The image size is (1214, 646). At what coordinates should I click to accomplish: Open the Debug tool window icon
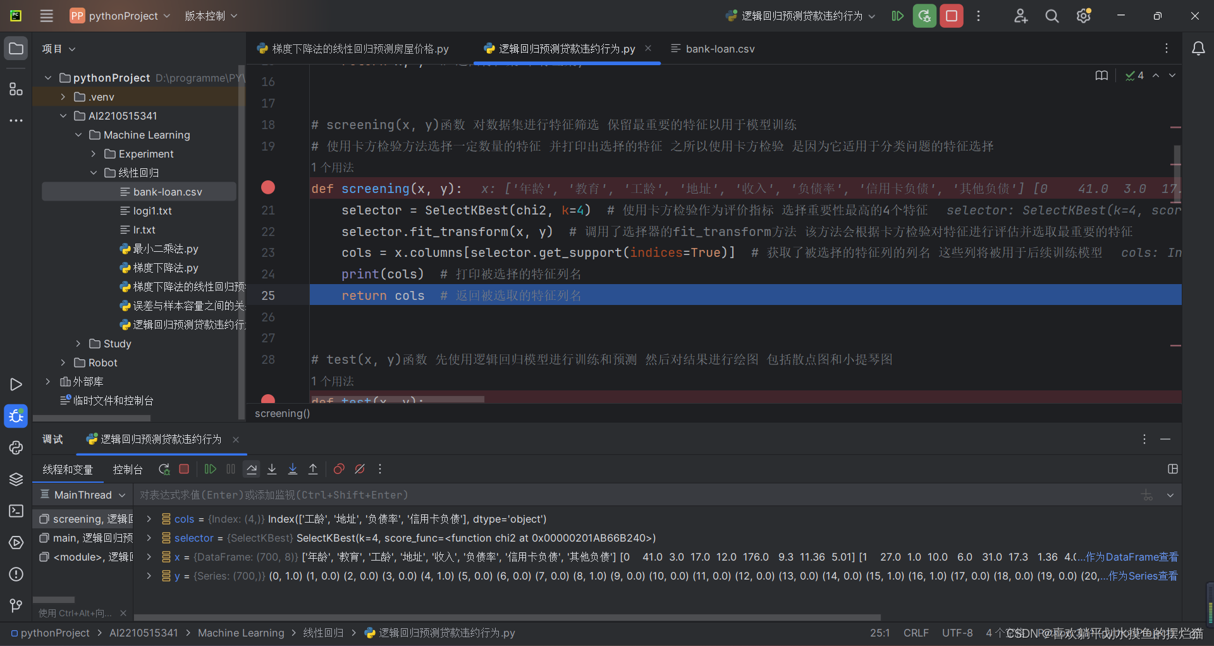coord(16,416)
